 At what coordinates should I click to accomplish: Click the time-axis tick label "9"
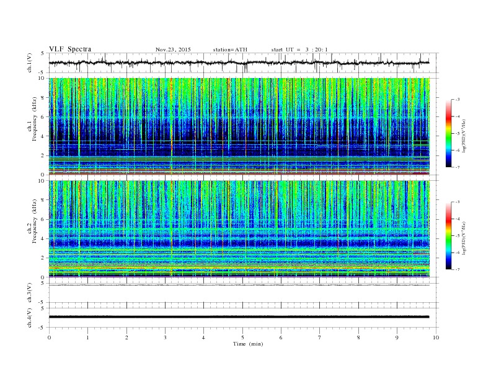[397, 338]
